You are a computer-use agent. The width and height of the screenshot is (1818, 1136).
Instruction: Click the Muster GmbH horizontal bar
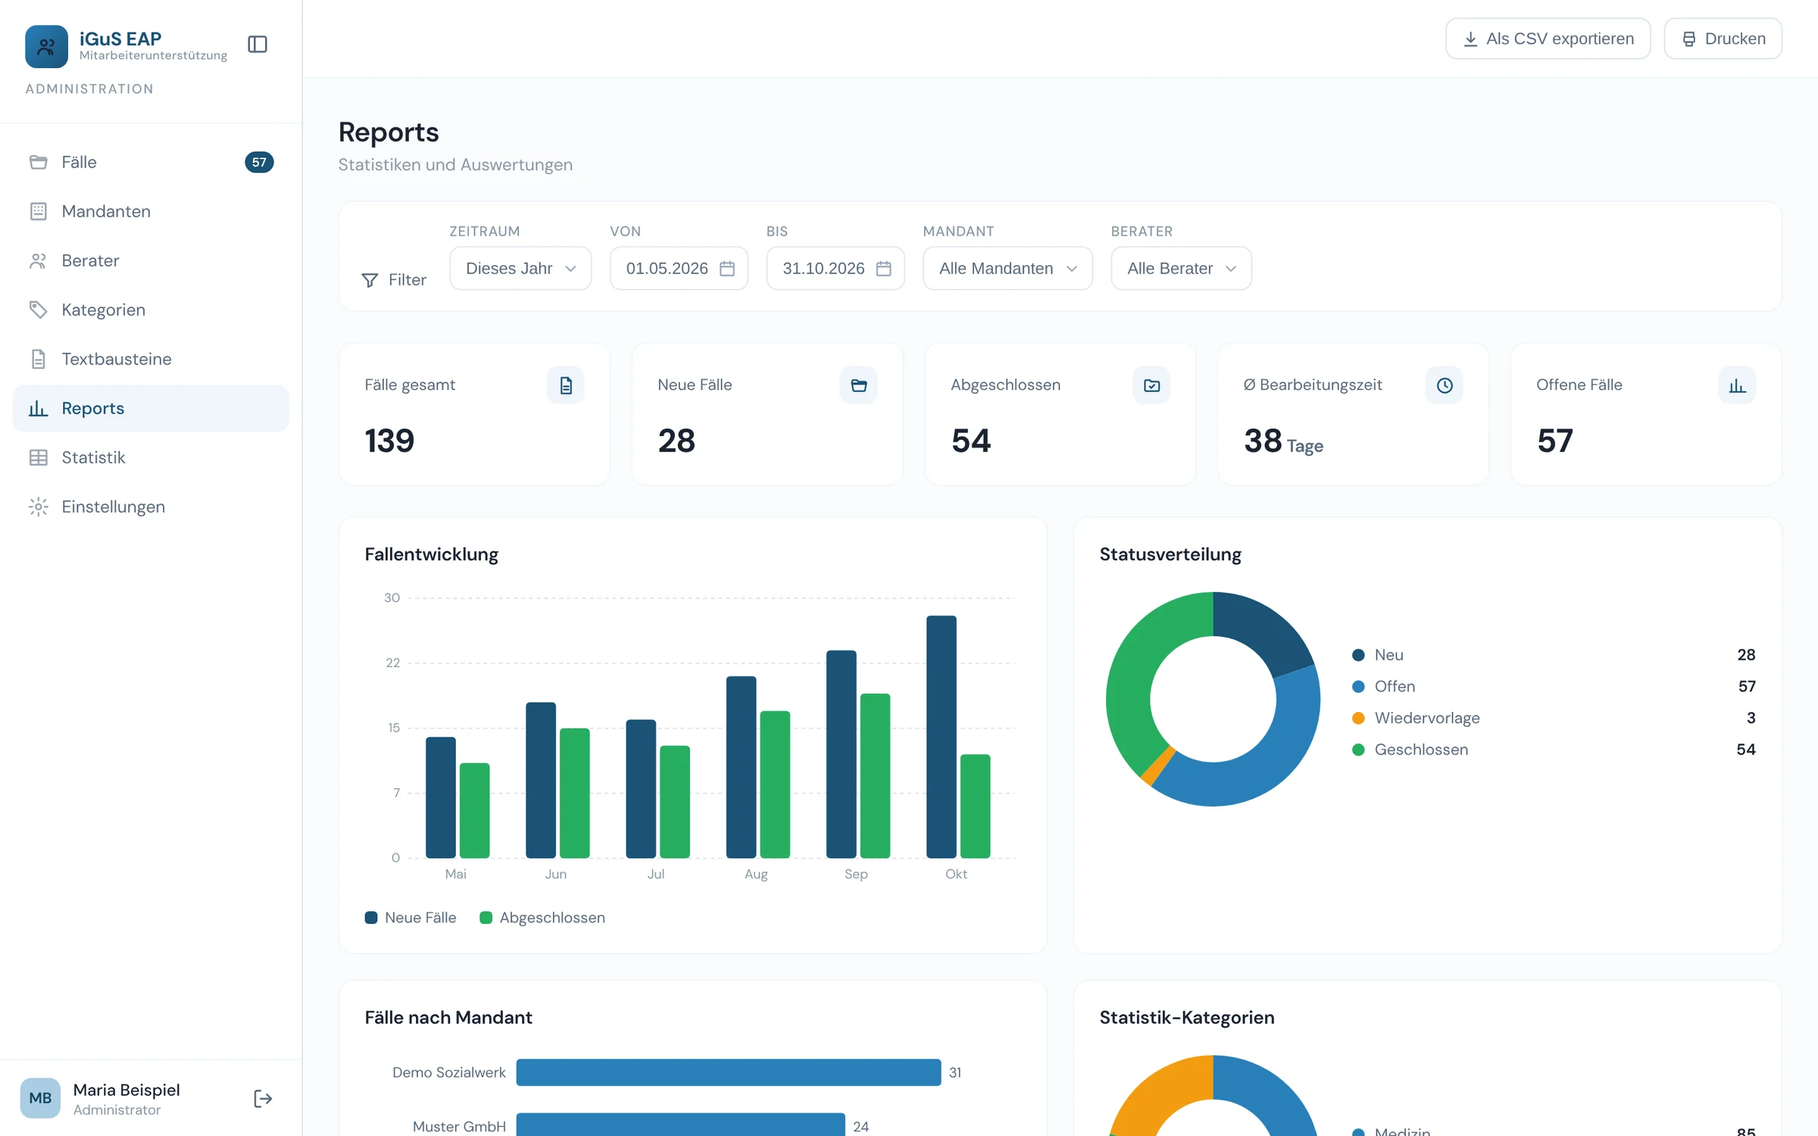point(680,1125)
